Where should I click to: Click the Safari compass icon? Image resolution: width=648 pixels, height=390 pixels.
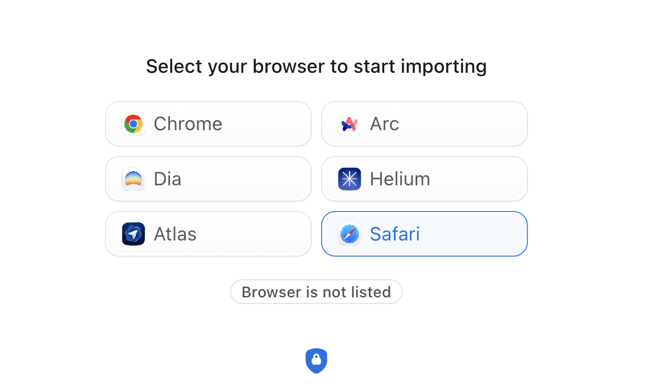click(x=350, y=234)
